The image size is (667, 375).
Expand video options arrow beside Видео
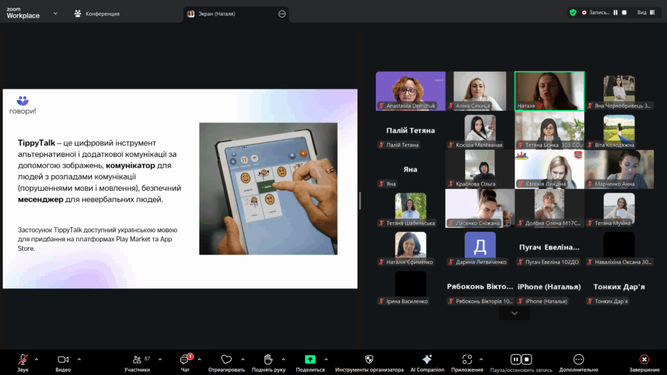pyautogui.click(x=79, y=359)
